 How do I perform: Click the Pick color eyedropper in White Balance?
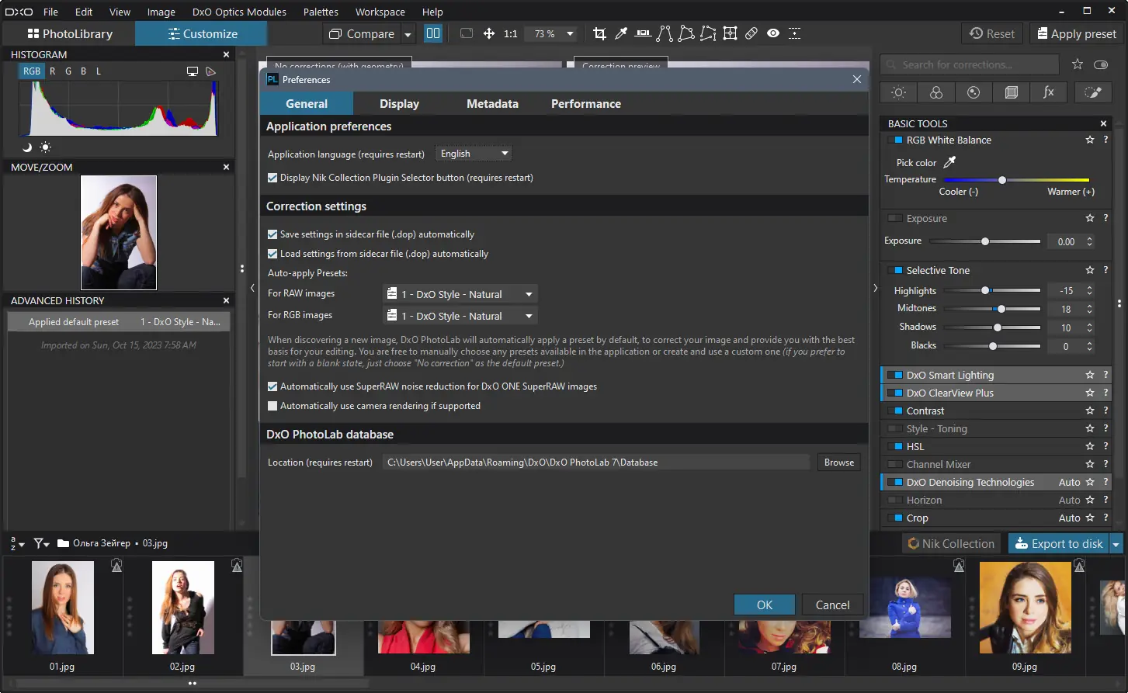[949, 162]
